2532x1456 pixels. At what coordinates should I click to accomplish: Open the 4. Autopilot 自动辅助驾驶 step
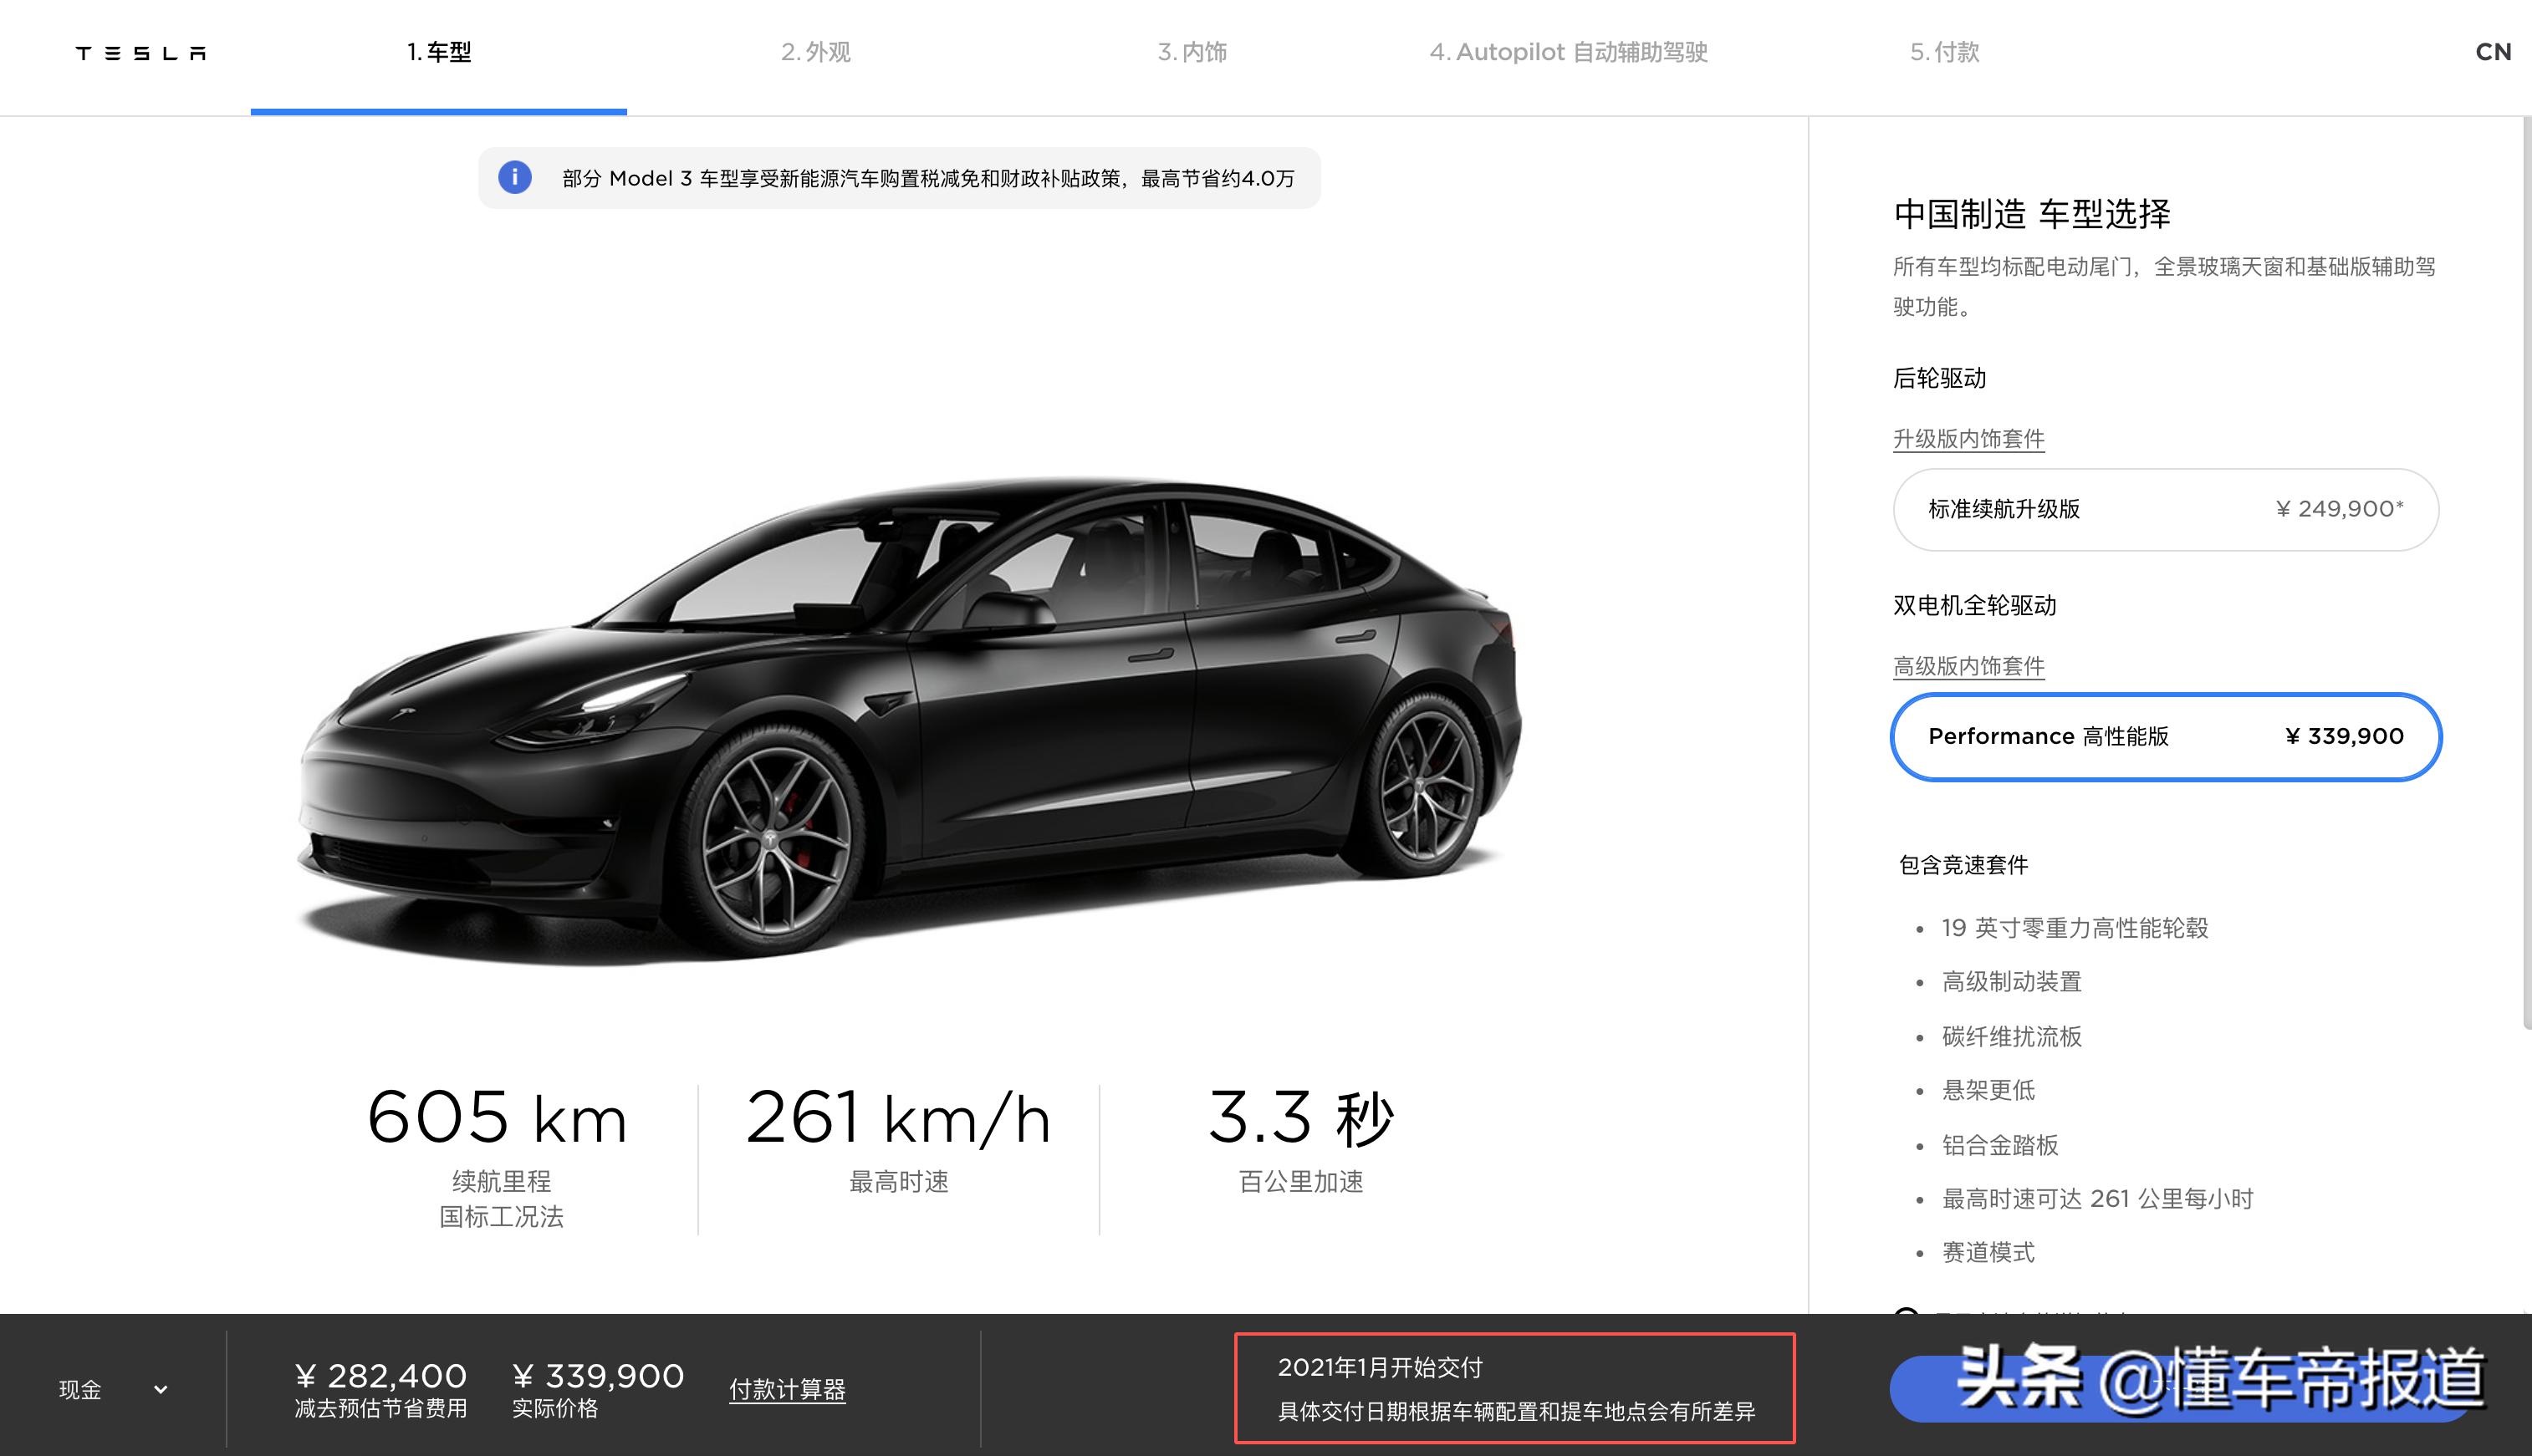[1568, 52]
